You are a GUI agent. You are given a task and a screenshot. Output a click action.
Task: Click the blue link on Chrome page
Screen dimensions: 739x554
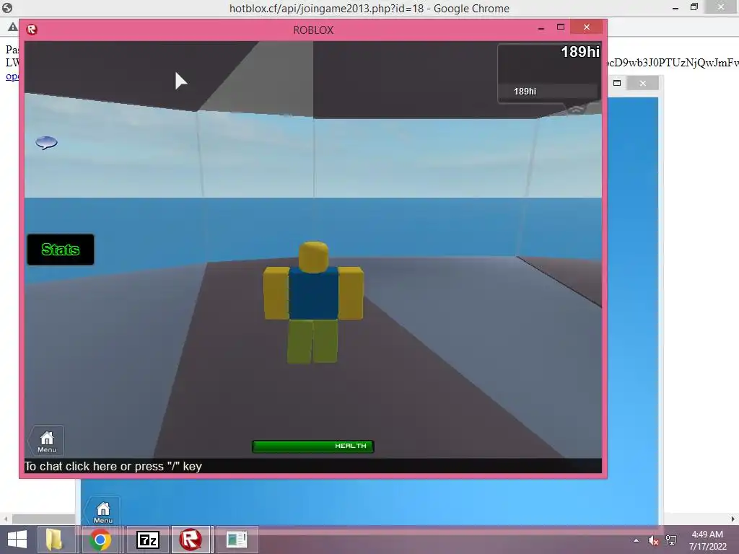(x=13, y=76)
